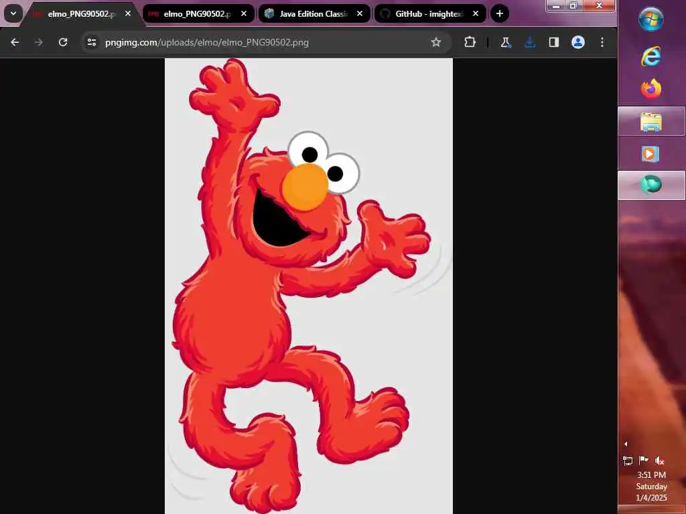Bookmark this page with the star

pyautogui.click(x=435, y=42)
